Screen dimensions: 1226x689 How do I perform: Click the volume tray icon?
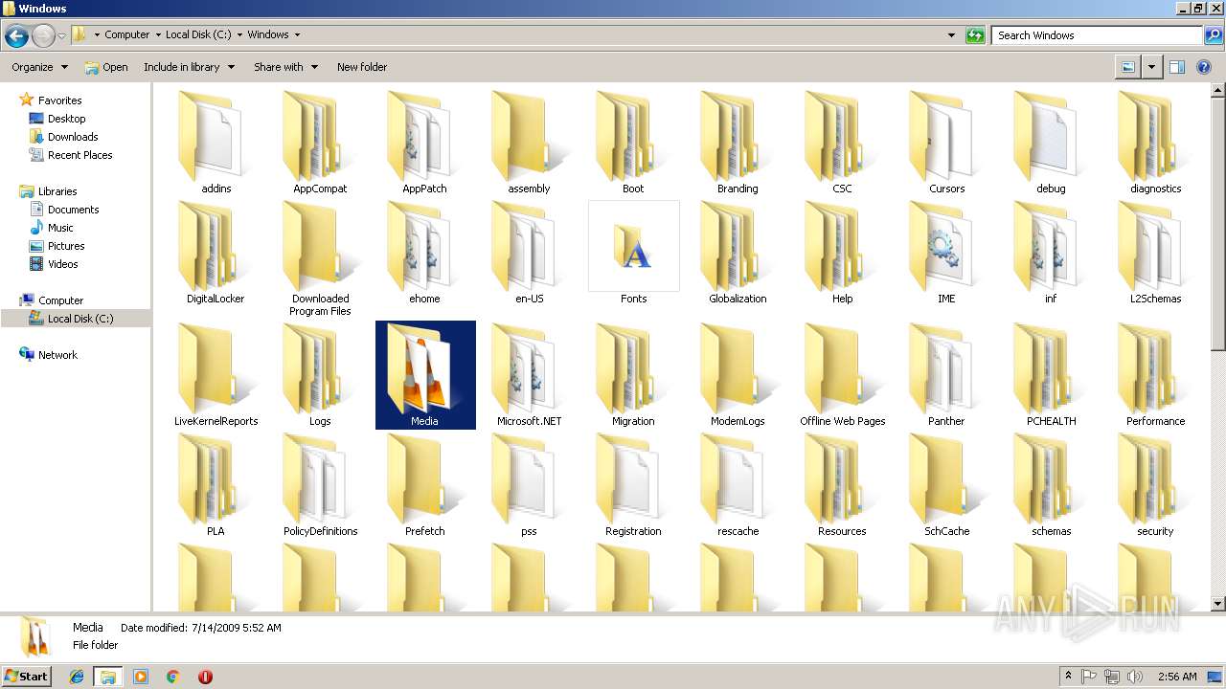click(x=1135, y=677)
